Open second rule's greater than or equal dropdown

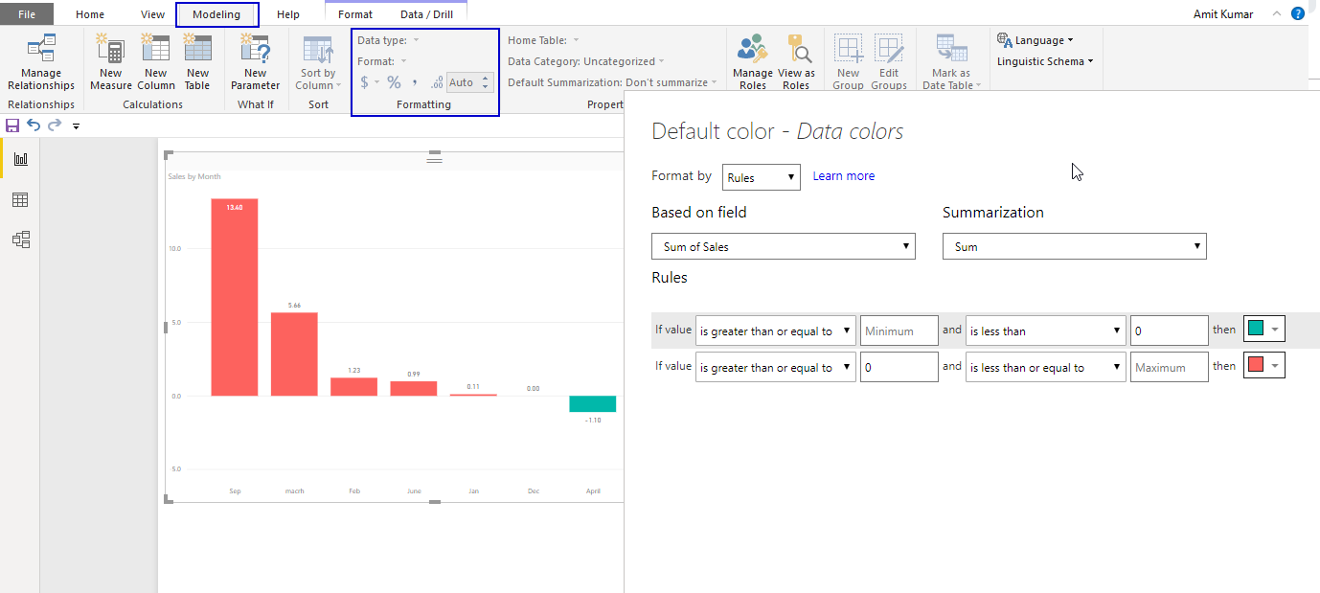click(x=776, y=367)
